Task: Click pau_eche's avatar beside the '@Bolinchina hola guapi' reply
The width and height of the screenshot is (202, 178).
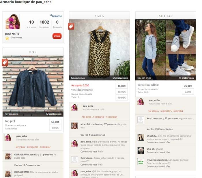Action: click(x=74, y=173)
